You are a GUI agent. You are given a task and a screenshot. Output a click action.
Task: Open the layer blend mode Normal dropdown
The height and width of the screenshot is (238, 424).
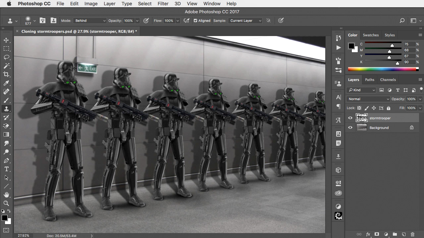tap(368, 99)
